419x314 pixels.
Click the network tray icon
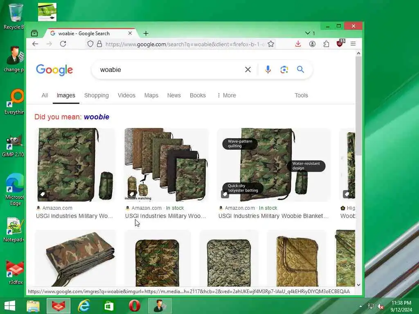point(371,306)
